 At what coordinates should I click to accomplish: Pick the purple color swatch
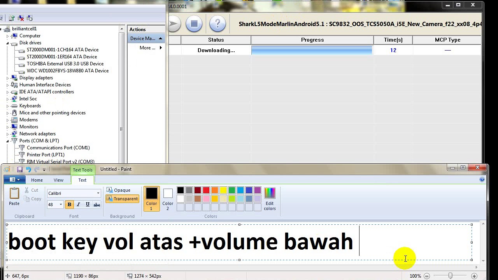258,190
